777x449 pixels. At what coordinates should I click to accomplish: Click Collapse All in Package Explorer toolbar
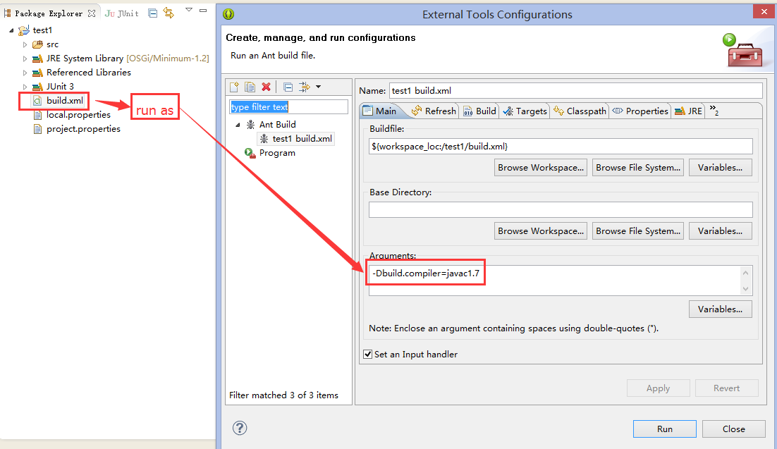pyautogui.click(x=152, y=13)
